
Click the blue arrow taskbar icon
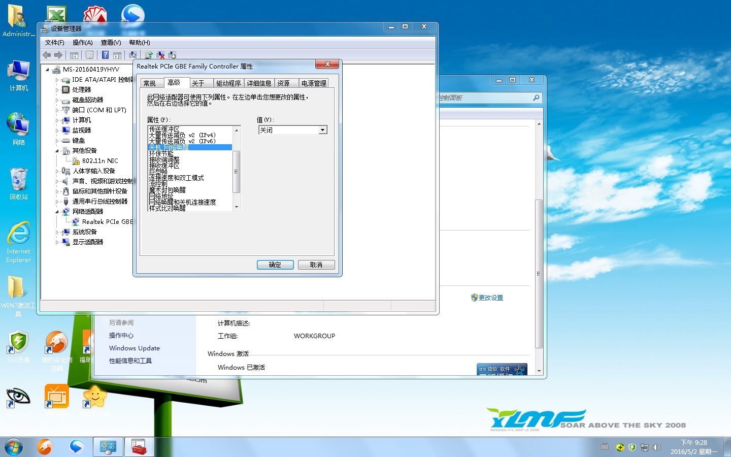77,447
